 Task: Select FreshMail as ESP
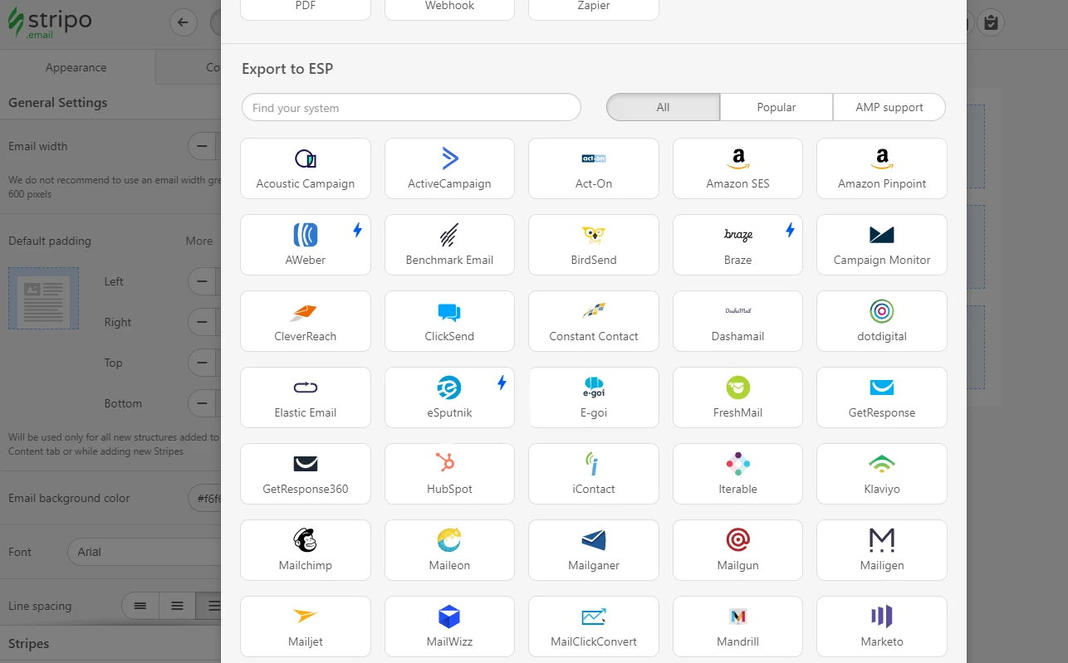[737, 397]
